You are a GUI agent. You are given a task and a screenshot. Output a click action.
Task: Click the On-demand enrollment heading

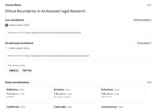[x=19, y=43]
